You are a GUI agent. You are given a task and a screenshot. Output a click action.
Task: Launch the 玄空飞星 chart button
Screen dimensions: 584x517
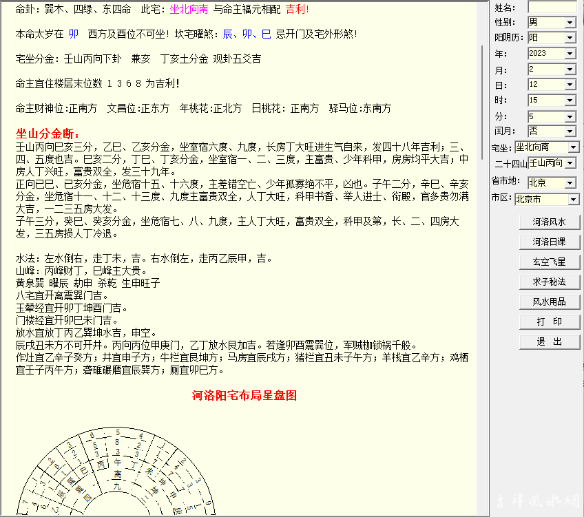click(550, 262)
